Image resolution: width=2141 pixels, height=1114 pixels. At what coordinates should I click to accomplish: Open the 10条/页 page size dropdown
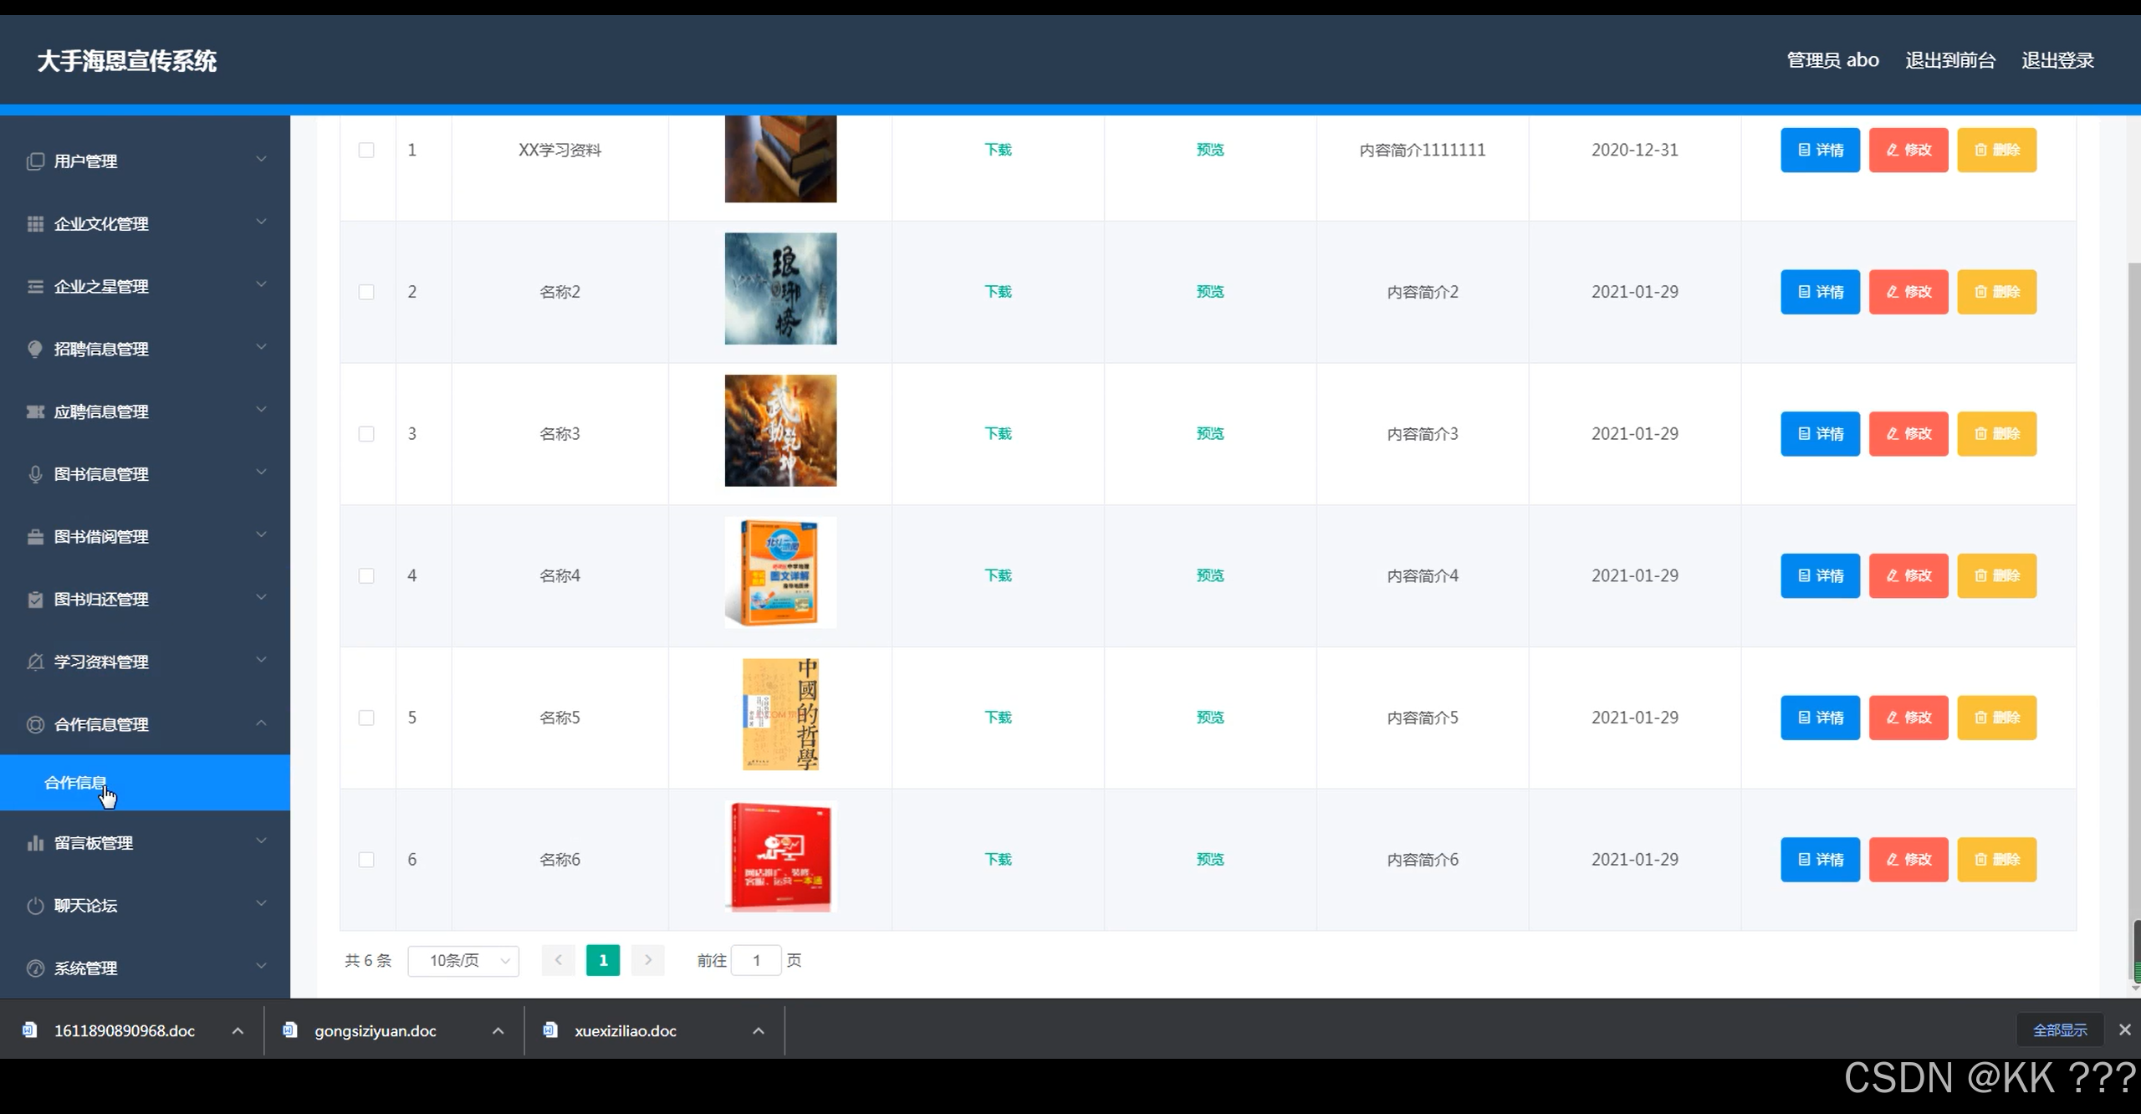click(x=463, y=960)
